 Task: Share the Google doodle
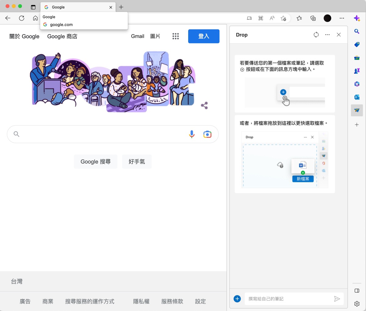coord(204,106)
